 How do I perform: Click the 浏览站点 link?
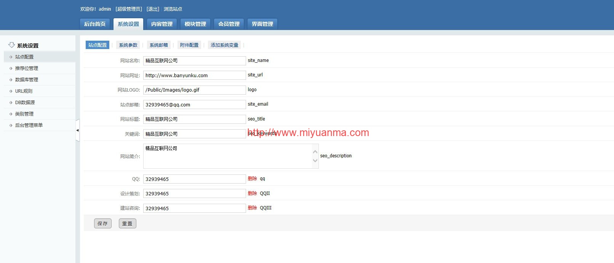173,9
